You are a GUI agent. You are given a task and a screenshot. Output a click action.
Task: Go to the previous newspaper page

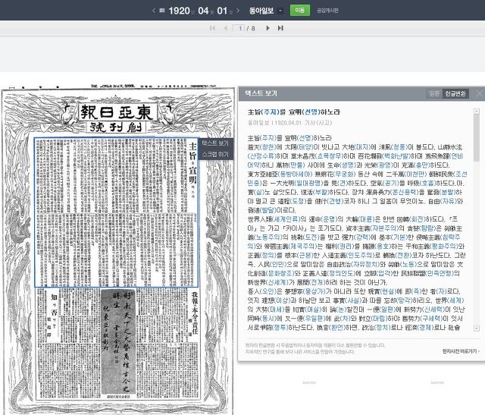[x=226, y=28]
